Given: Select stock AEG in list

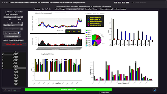Looking at the screenshot, I should point(16,55).
